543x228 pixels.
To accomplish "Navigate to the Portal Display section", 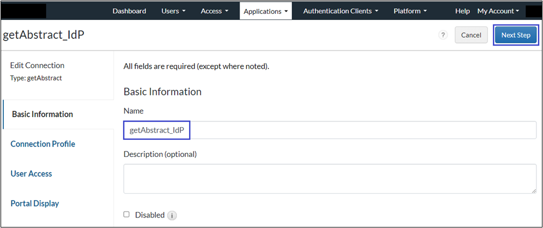I will [x=34, y=204].
